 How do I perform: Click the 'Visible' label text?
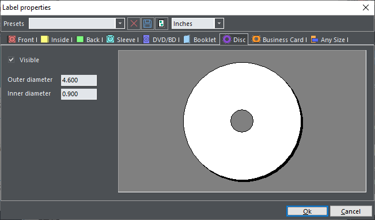(x=29, y=60)
